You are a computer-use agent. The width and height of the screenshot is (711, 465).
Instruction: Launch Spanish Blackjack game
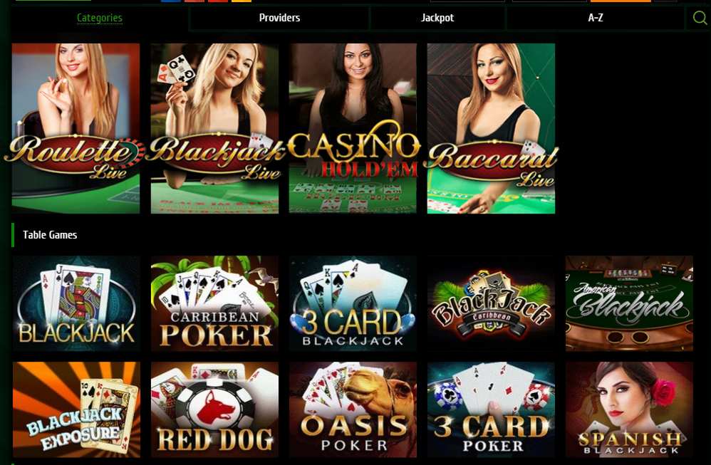(629, 409)
